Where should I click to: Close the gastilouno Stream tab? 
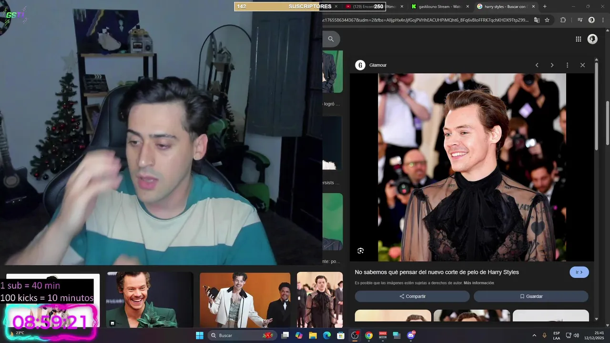[x=468, y=6]
